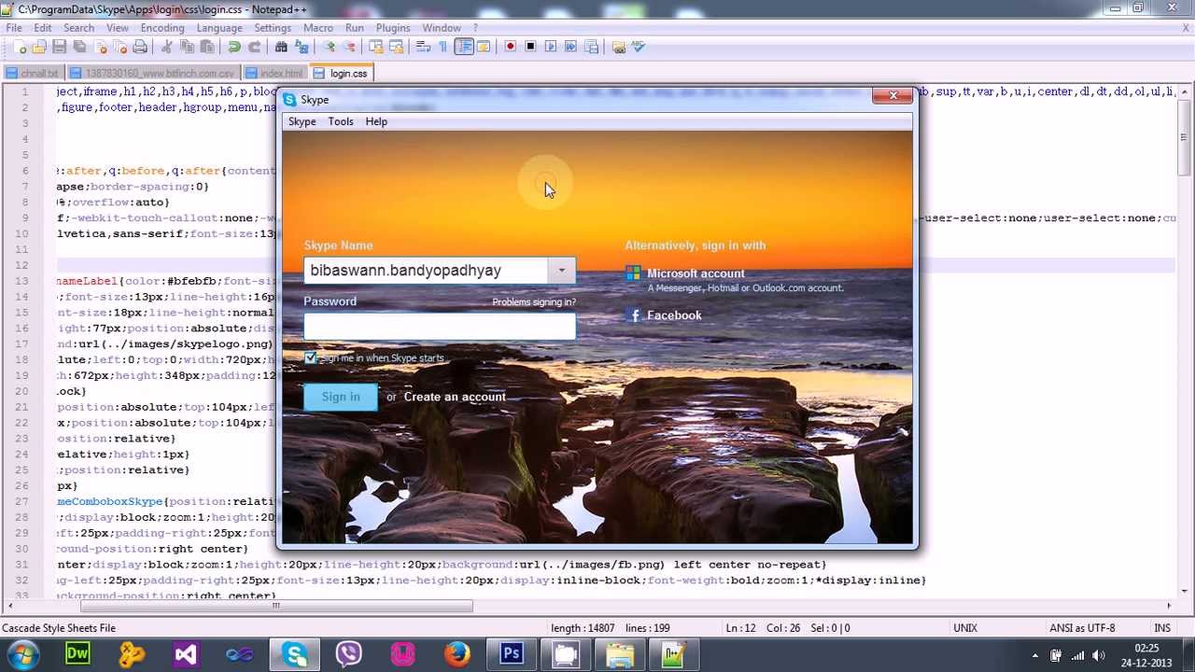Open the Language menu
This screenshot has width=1195, height=672.
pos(219,28)
